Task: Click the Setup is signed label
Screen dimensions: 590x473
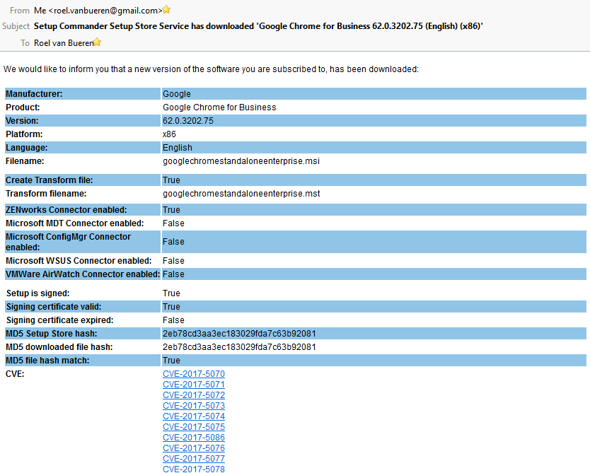Action: (38, 293)
